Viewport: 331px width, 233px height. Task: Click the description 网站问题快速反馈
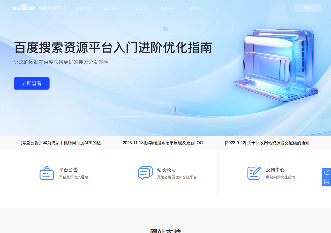coord(281,177)
